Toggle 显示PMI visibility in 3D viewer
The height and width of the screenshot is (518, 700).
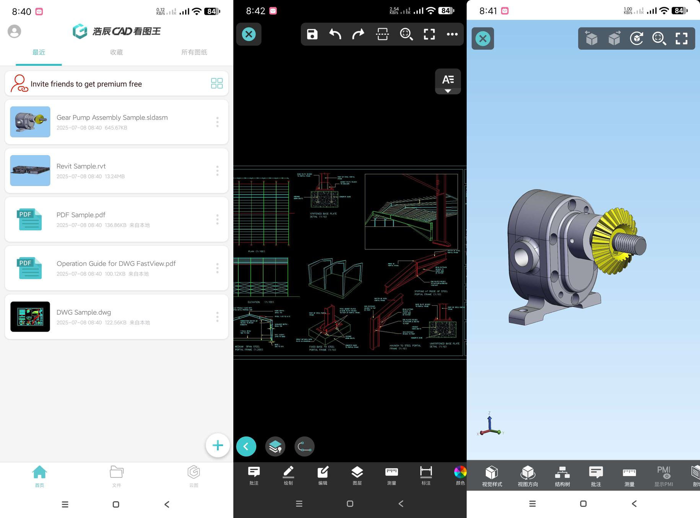(x=663, y=476)
